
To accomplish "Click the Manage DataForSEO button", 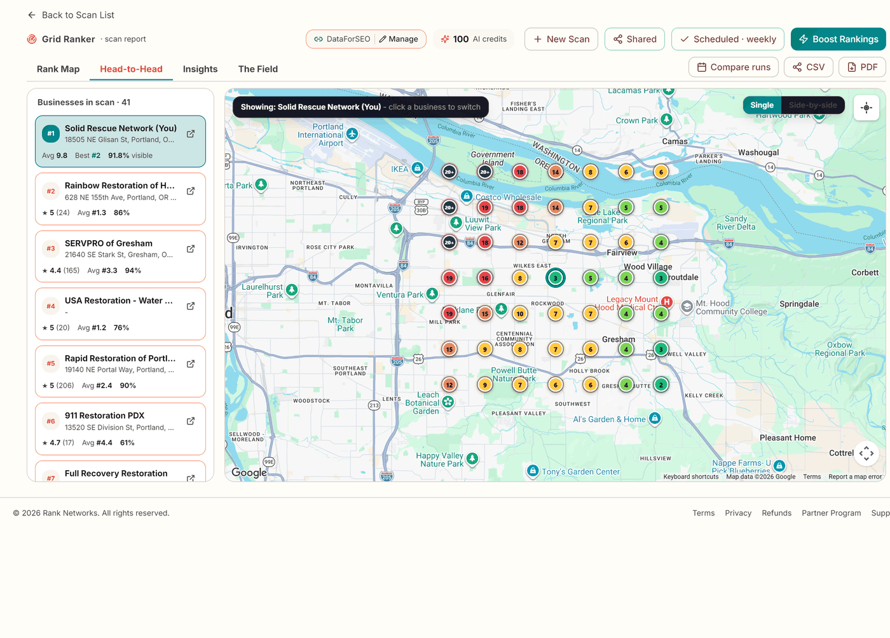I will coord(399,39).
